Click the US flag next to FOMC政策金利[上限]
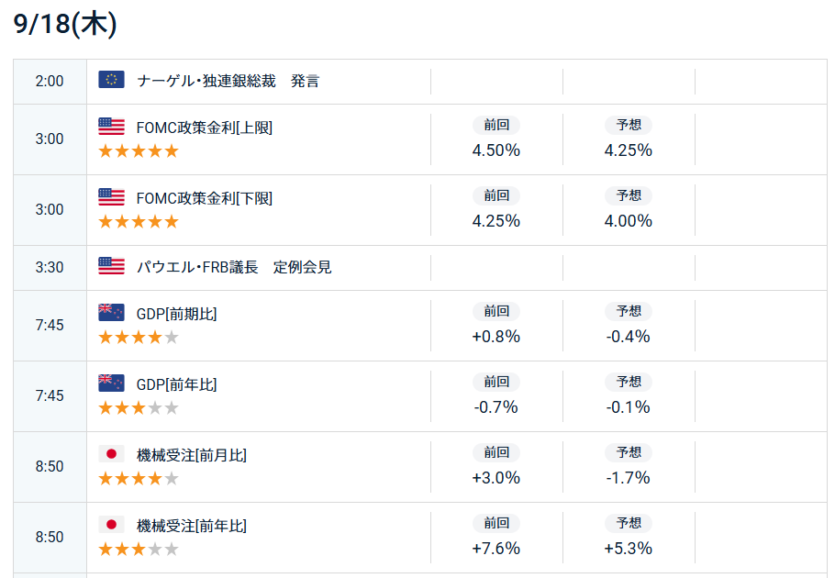The width and height of the screenshot is (835, 578). click(111, 127)
